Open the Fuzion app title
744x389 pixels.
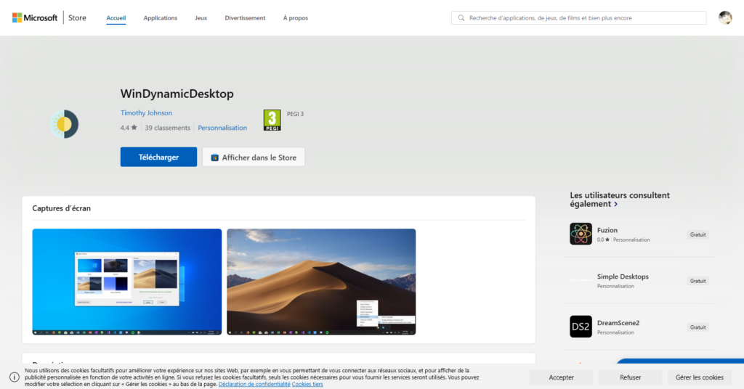tap(607, 230)
